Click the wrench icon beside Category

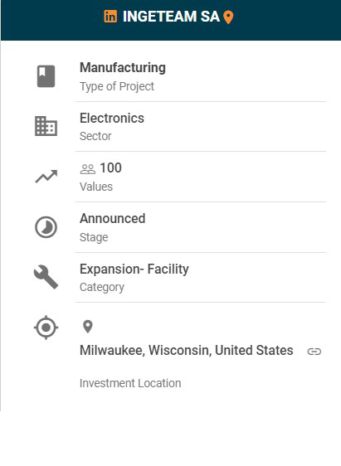click(x=46, y=277)
